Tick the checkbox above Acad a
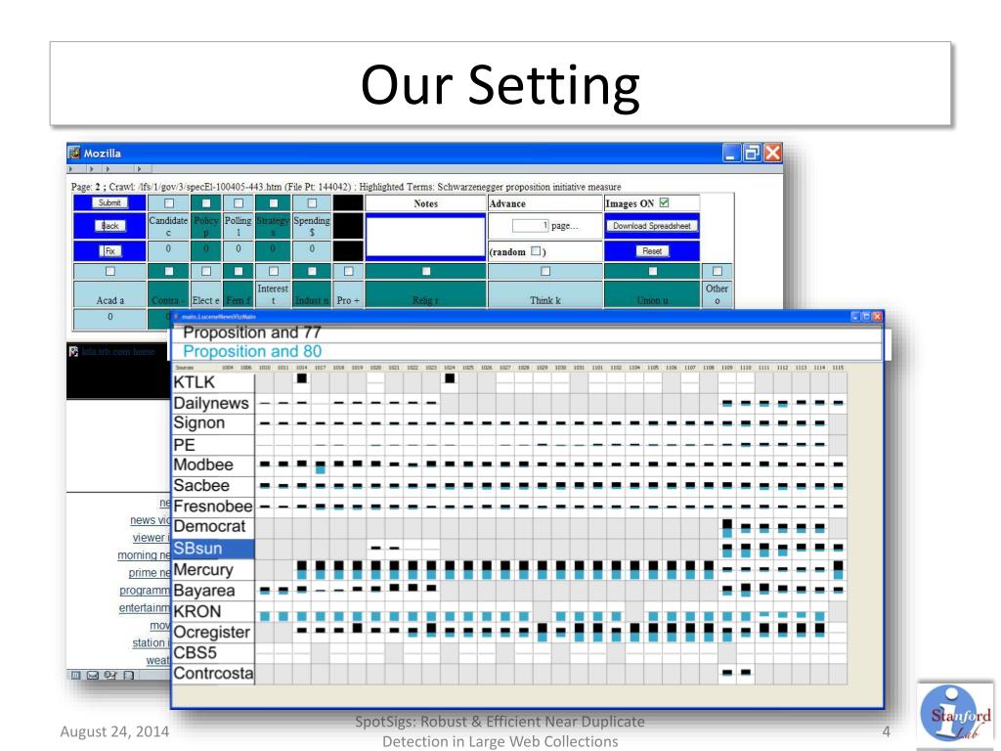The height and width of the screenshot is (751, 1001). pos(109,272)
